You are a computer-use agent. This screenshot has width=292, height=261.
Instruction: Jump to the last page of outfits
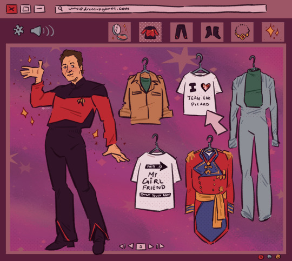(160, 246)
